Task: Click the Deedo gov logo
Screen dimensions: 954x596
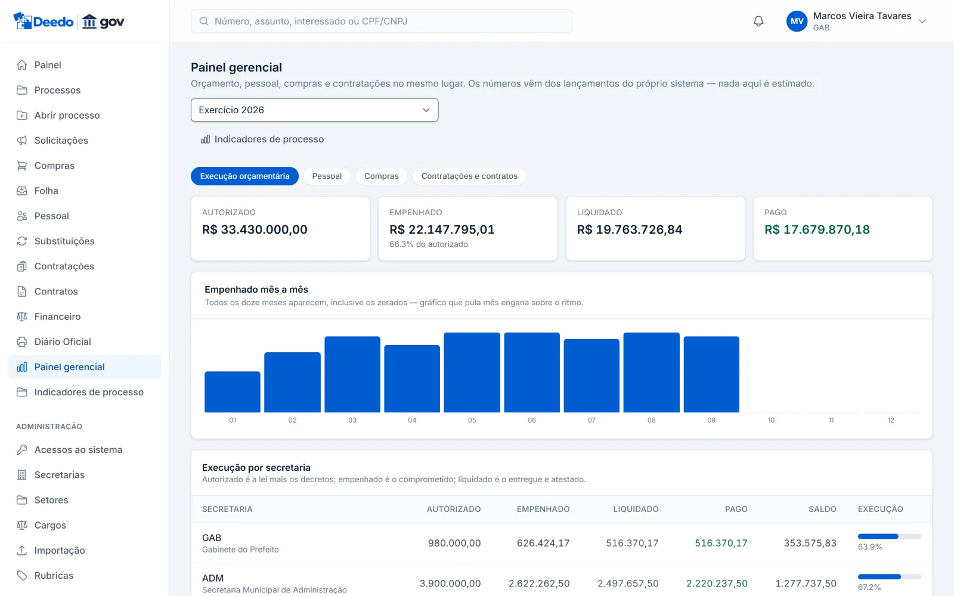Action: coord(69,21)
